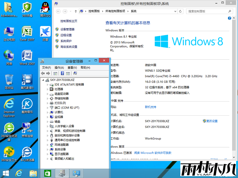
Task: Expand the 磁盘驱动器 tree node
Action: (x=47, y=94)
